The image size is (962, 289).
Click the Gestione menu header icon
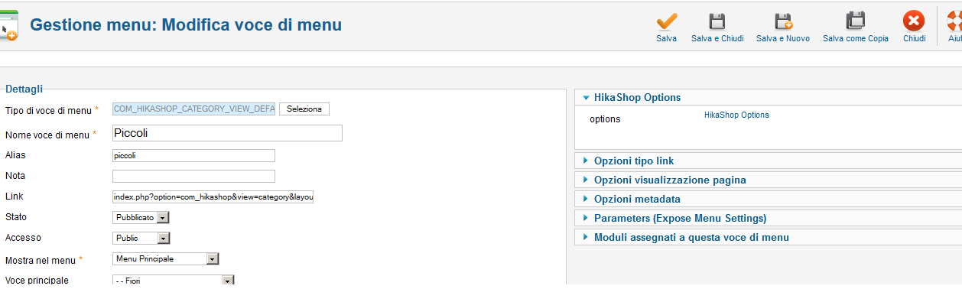pos(9,25)
